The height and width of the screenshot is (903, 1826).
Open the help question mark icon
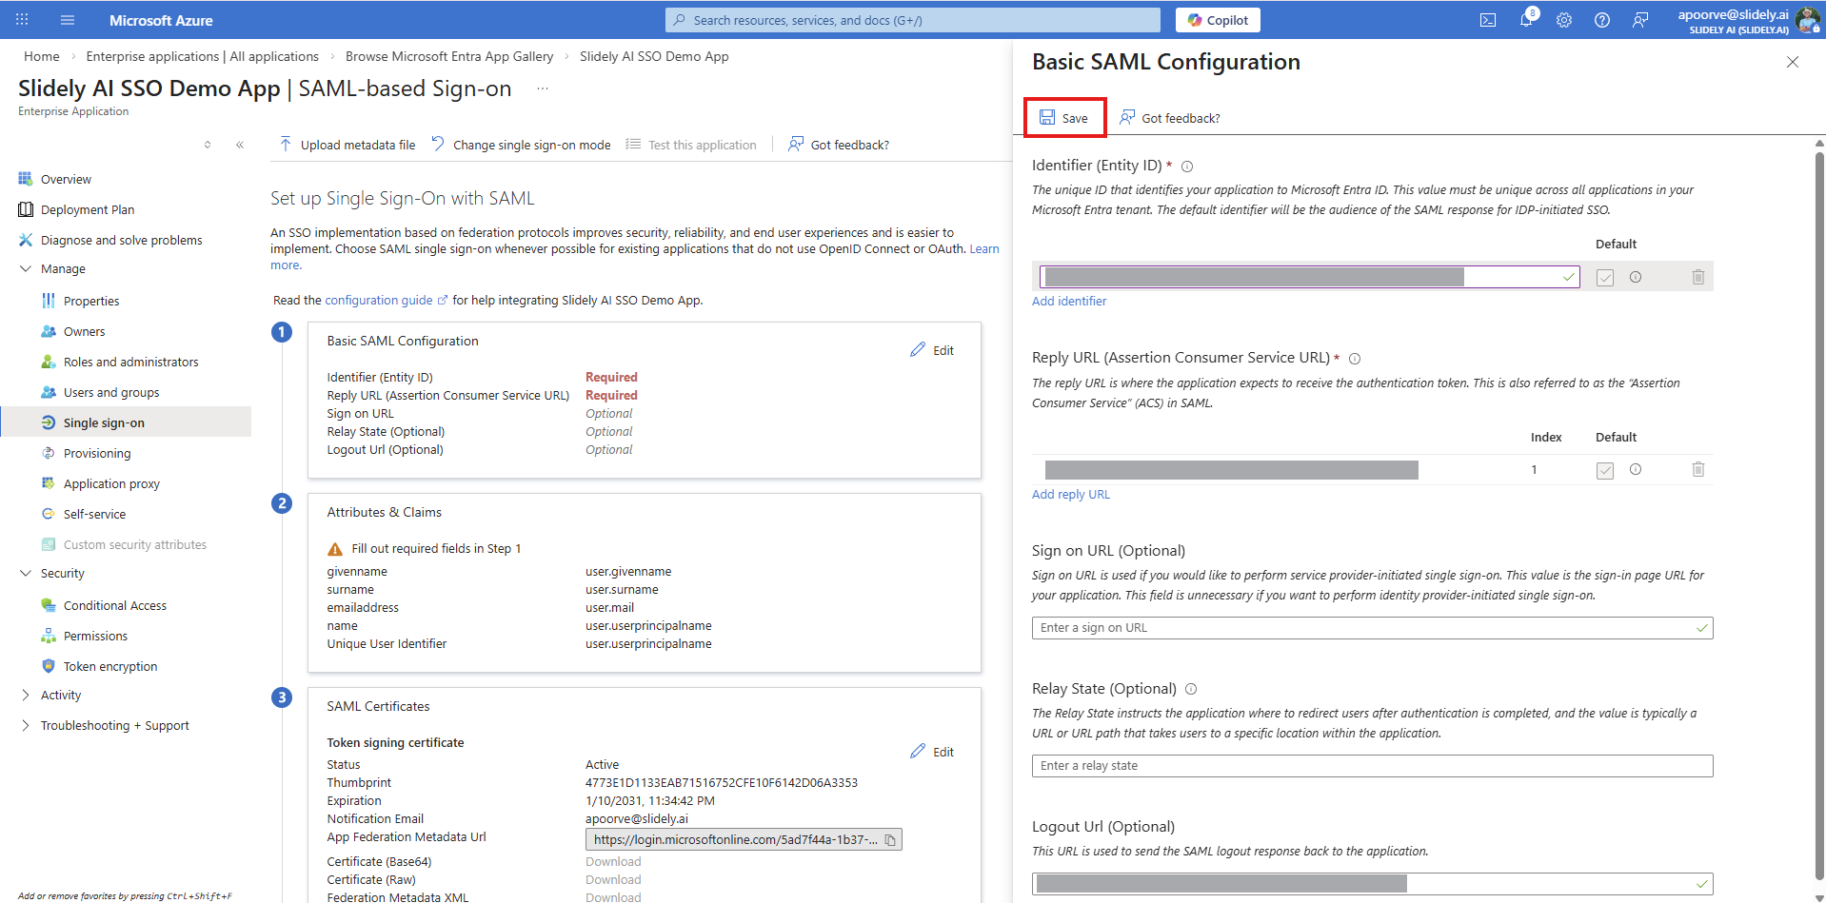pyautogui.click(x=1602, y=20)
